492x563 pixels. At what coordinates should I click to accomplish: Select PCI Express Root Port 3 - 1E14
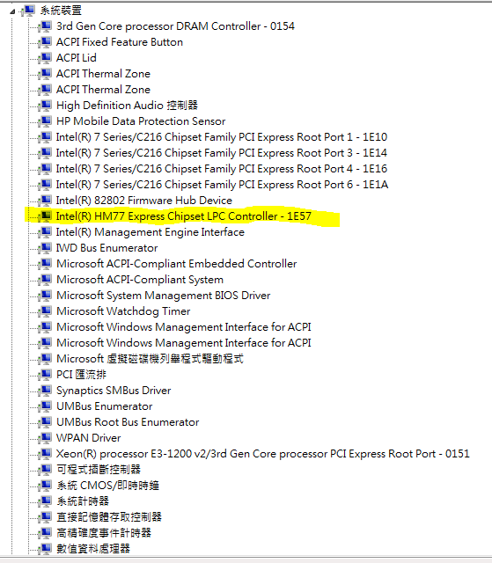point(222,152)
